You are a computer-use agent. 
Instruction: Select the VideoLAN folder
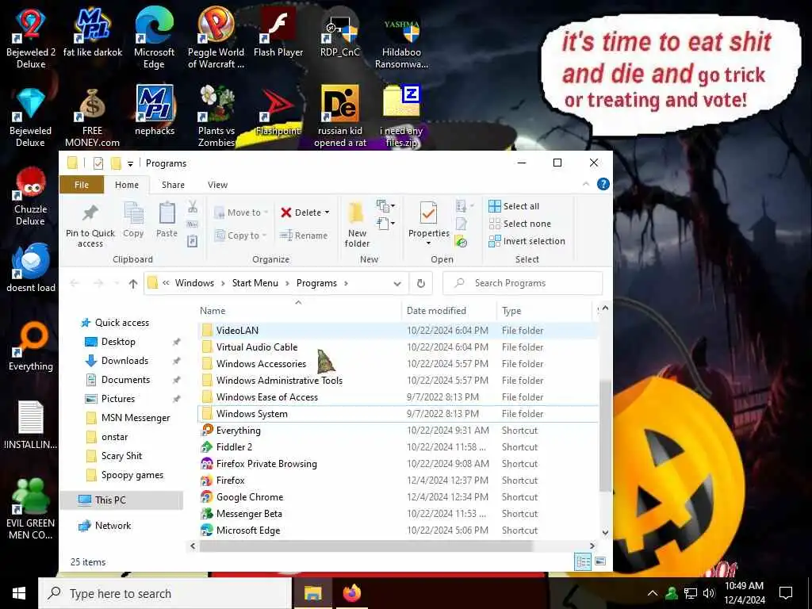[396, 331]
